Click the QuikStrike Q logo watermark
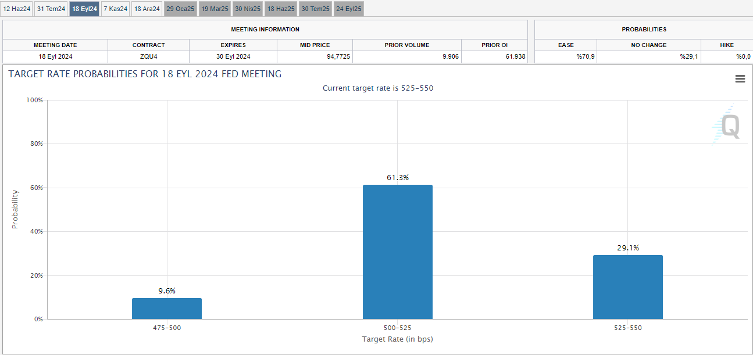Image resolution: width=753 pixels, height=355 pixels. [727, 125]
